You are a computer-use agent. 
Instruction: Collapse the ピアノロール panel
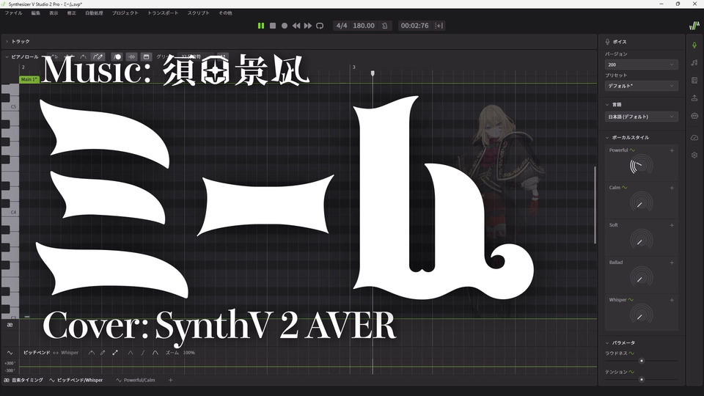(x=7, y=57)
